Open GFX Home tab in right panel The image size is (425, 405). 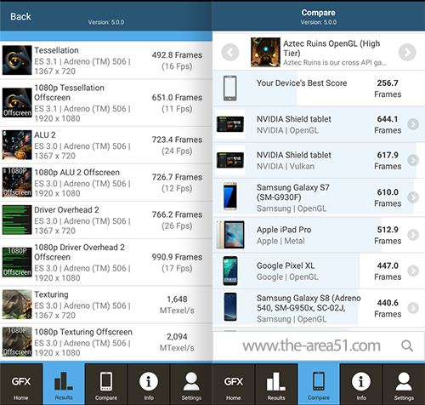(234, 384)
